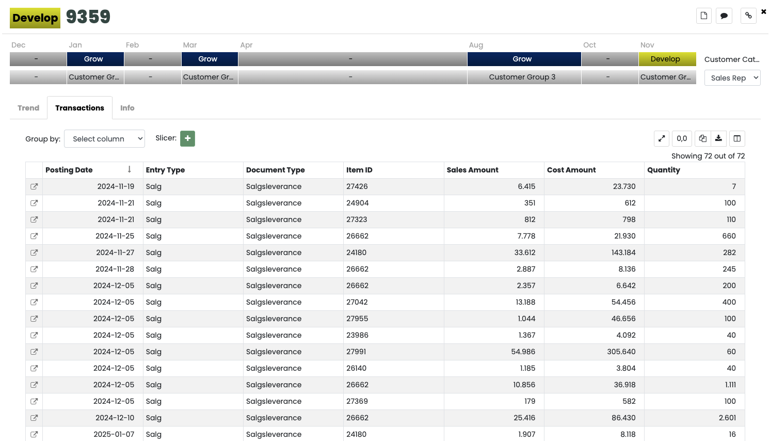Click the document icon in the header

pos(703,15)
